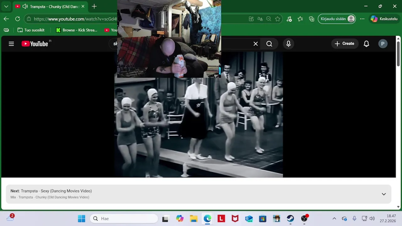
Task: Open Outlook (new) from the taskbar
Action: pos(249,218)
